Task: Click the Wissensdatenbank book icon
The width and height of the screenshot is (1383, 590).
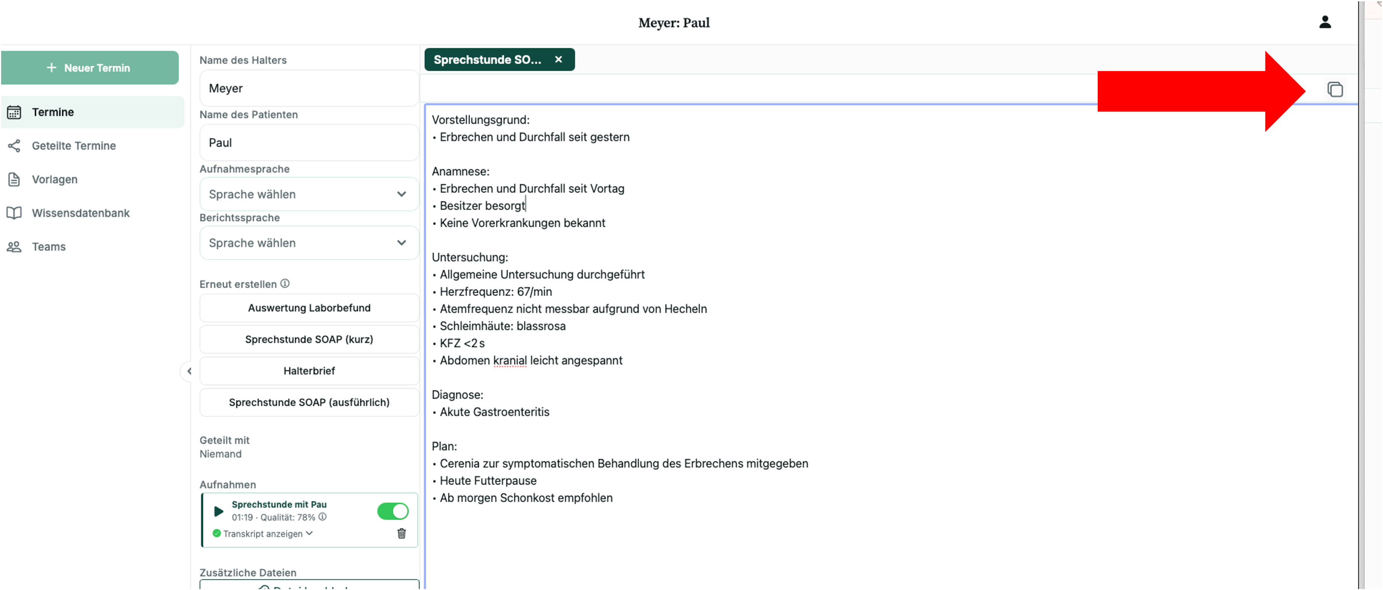Action: (x=14, y=213)
